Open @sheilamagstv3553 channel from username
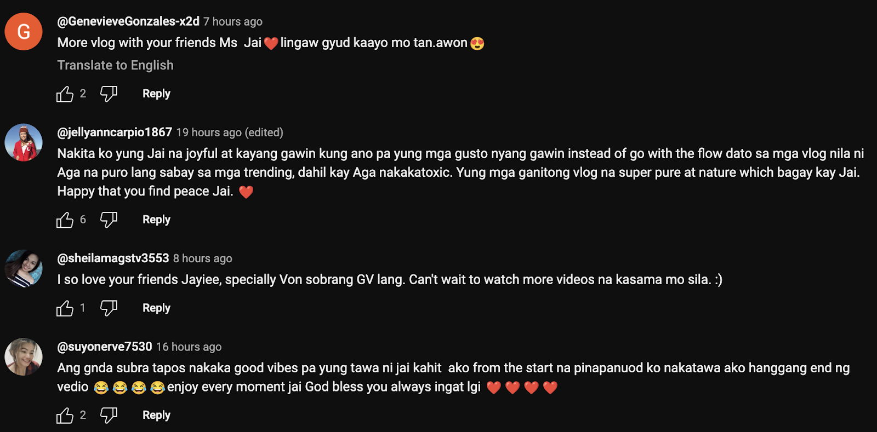Image resolution: width=877 pixels, height=432 pixels. (x=113, y=258)
